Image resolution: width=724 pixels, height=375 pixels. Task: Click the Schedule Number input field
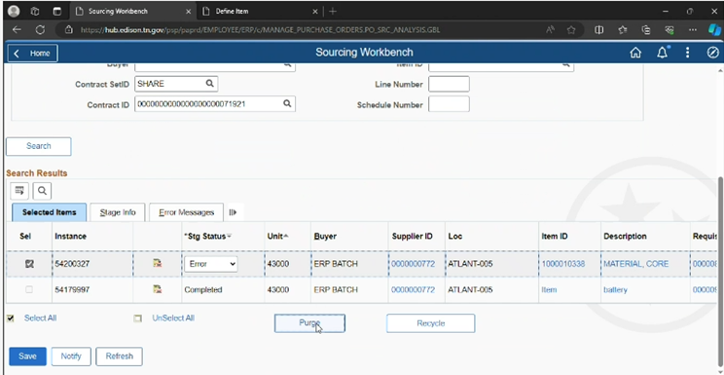point(449,104)
